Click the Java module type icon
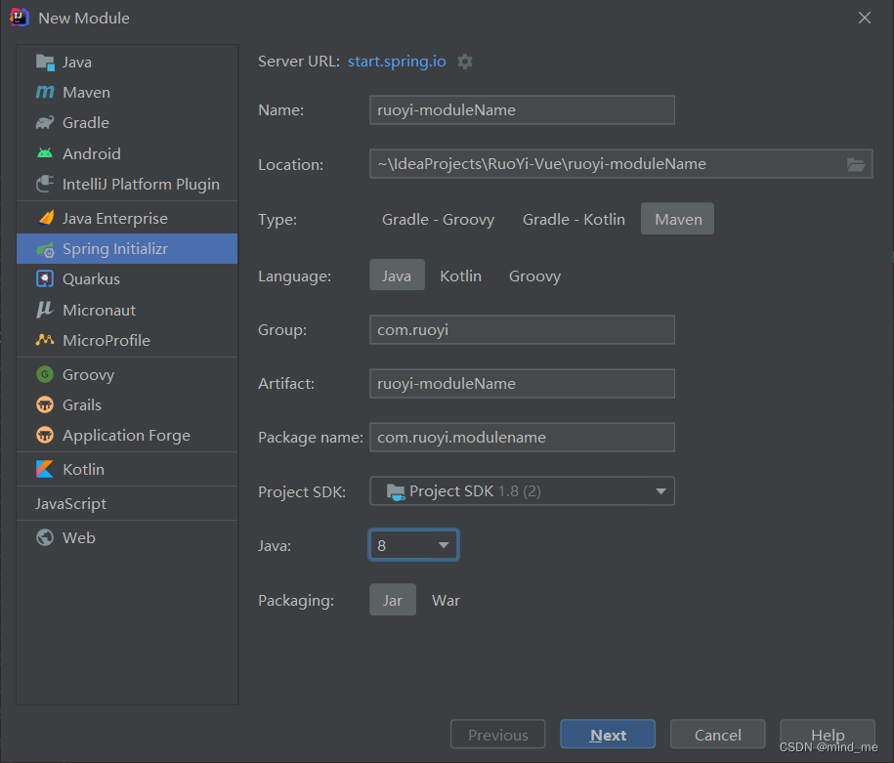894x763 pixels. tap(45, 63)
